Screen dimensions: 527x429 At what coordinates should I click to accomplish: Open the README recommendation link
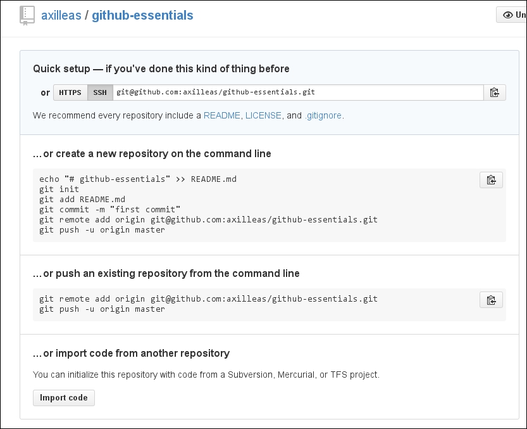(x=222, y=115)
